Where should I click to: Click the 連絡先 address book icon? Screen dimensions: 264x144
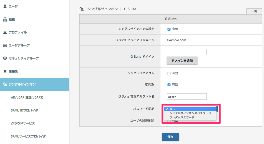[5, 71]
